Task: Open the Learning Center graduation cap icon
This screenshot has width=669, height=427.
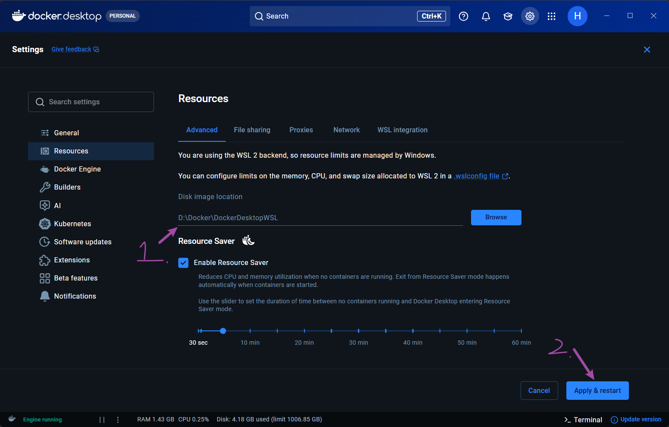Action: 508,16
